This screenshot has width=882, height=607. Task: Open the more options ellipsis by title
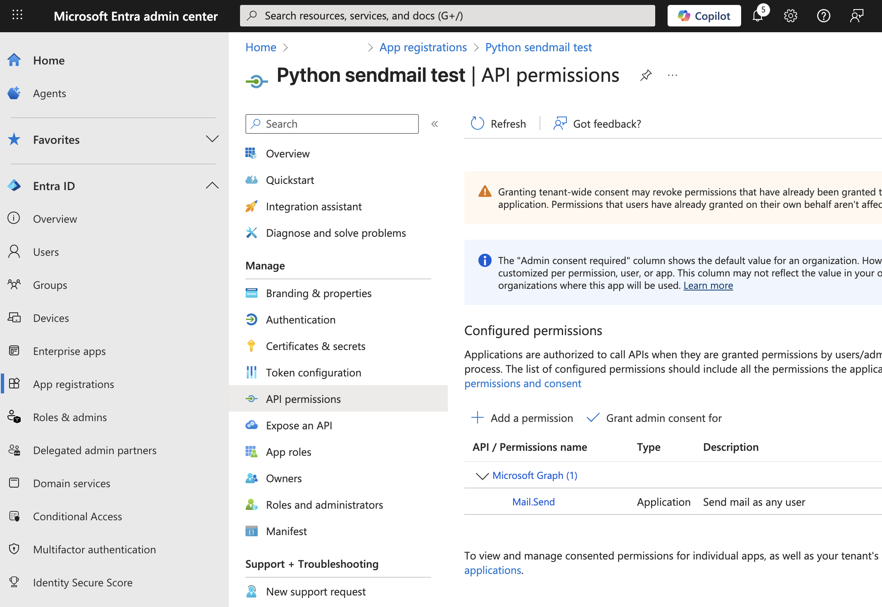coord(673,75)
